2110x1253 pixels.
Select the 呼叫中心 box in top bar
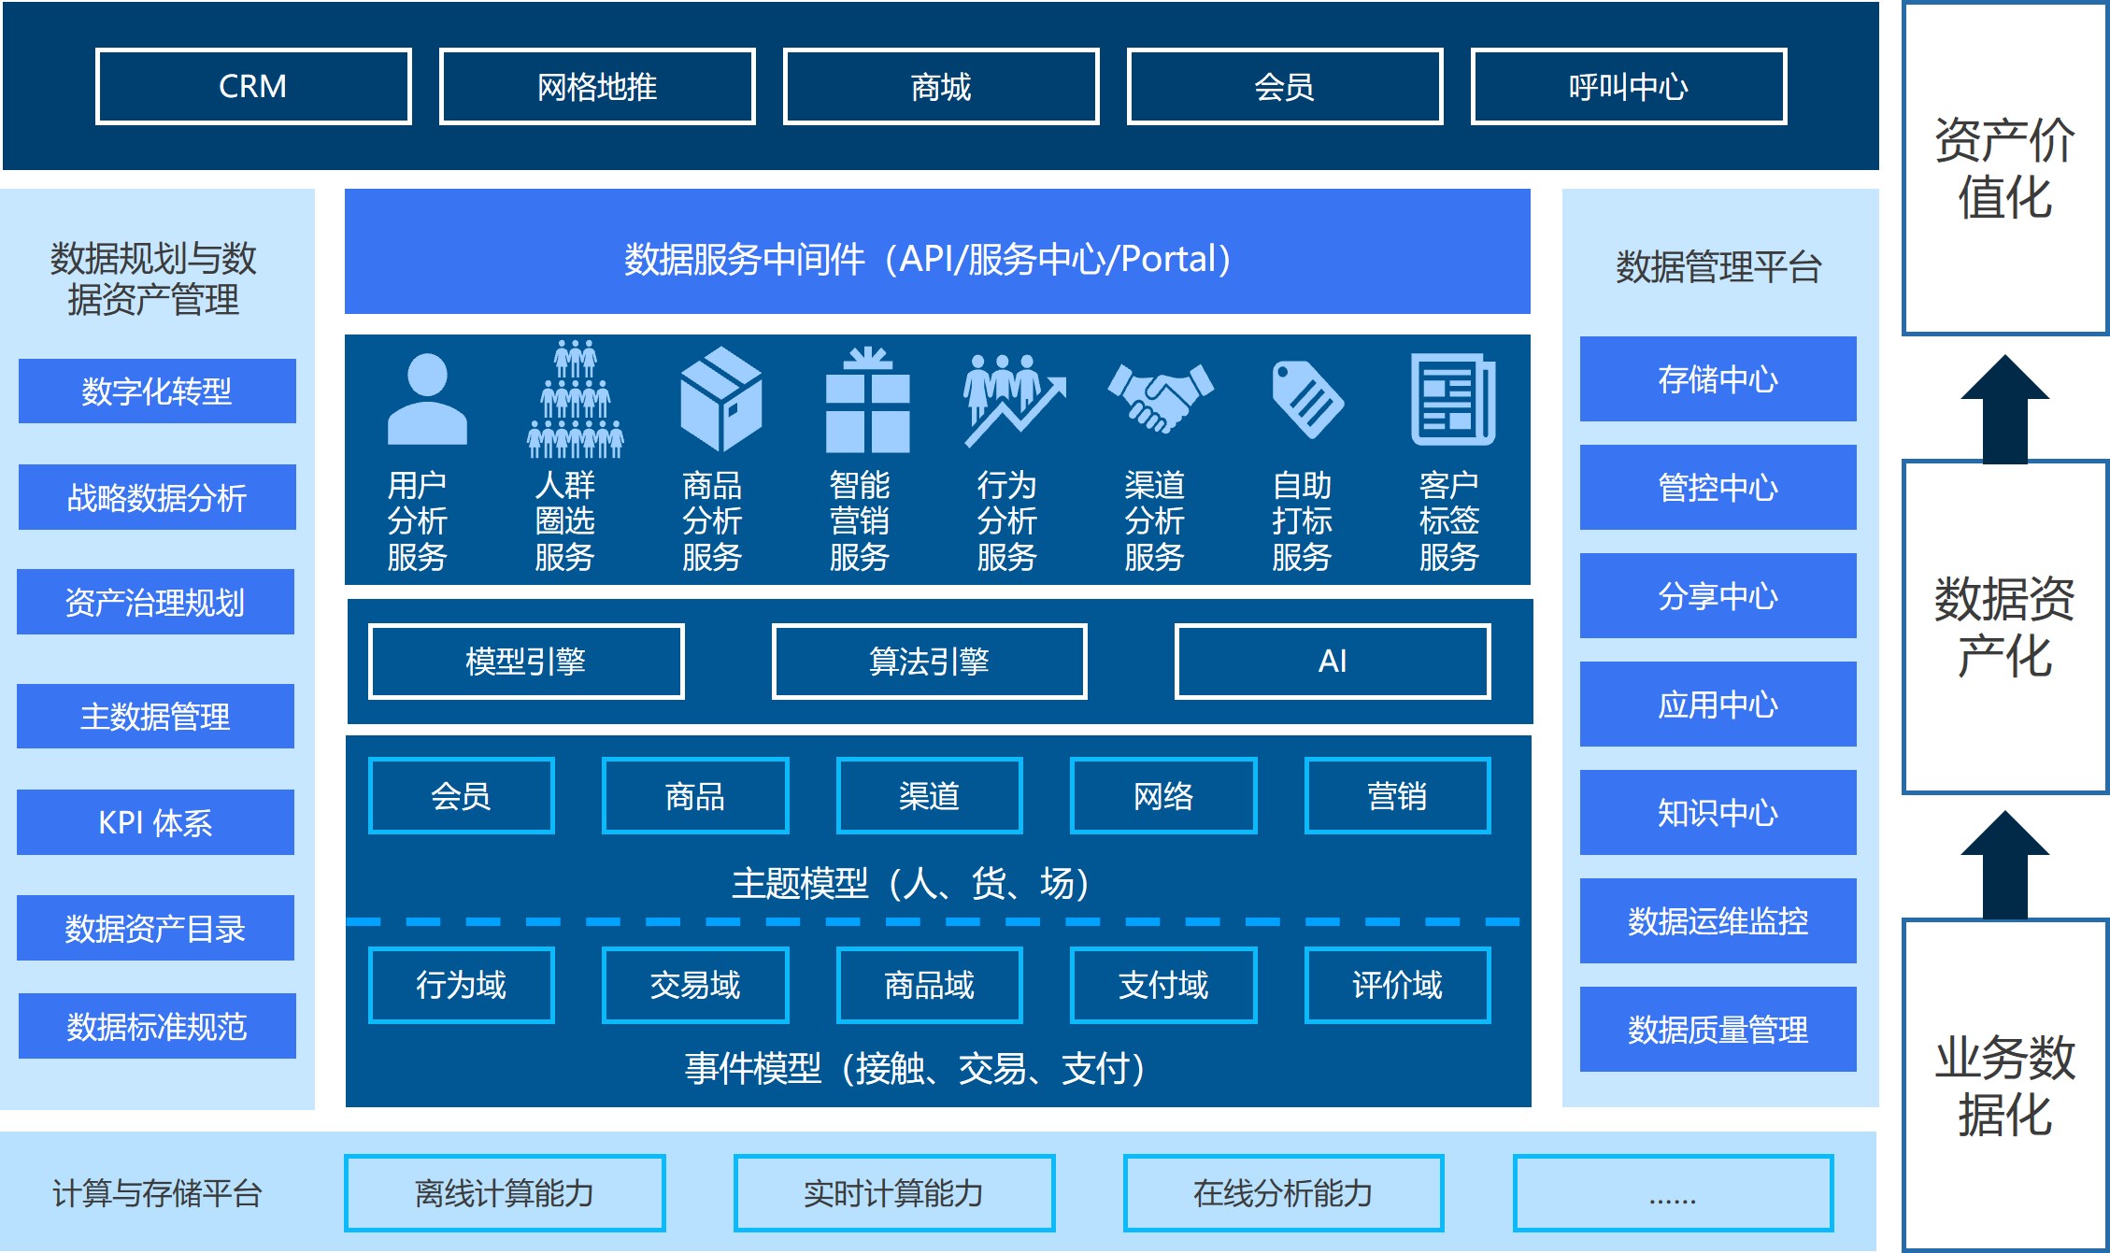click(1628, 87)
